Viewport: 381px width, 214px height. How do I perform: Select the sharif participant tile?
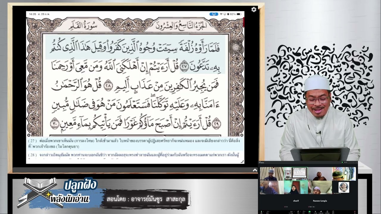tap(296, 201)
